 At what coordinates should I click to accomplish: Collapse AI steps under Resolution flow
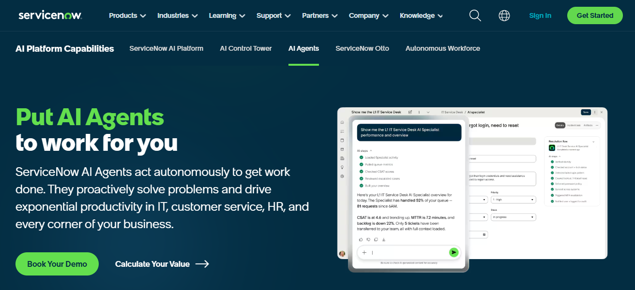(x=559, y=156)
